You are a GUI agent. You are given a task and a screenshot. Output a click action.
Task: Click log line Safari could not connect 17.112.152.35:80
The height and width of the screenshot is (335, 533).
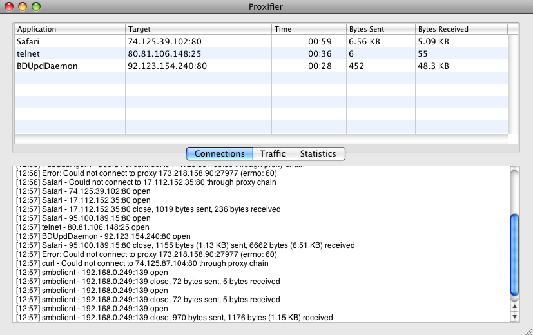point(146,182)
